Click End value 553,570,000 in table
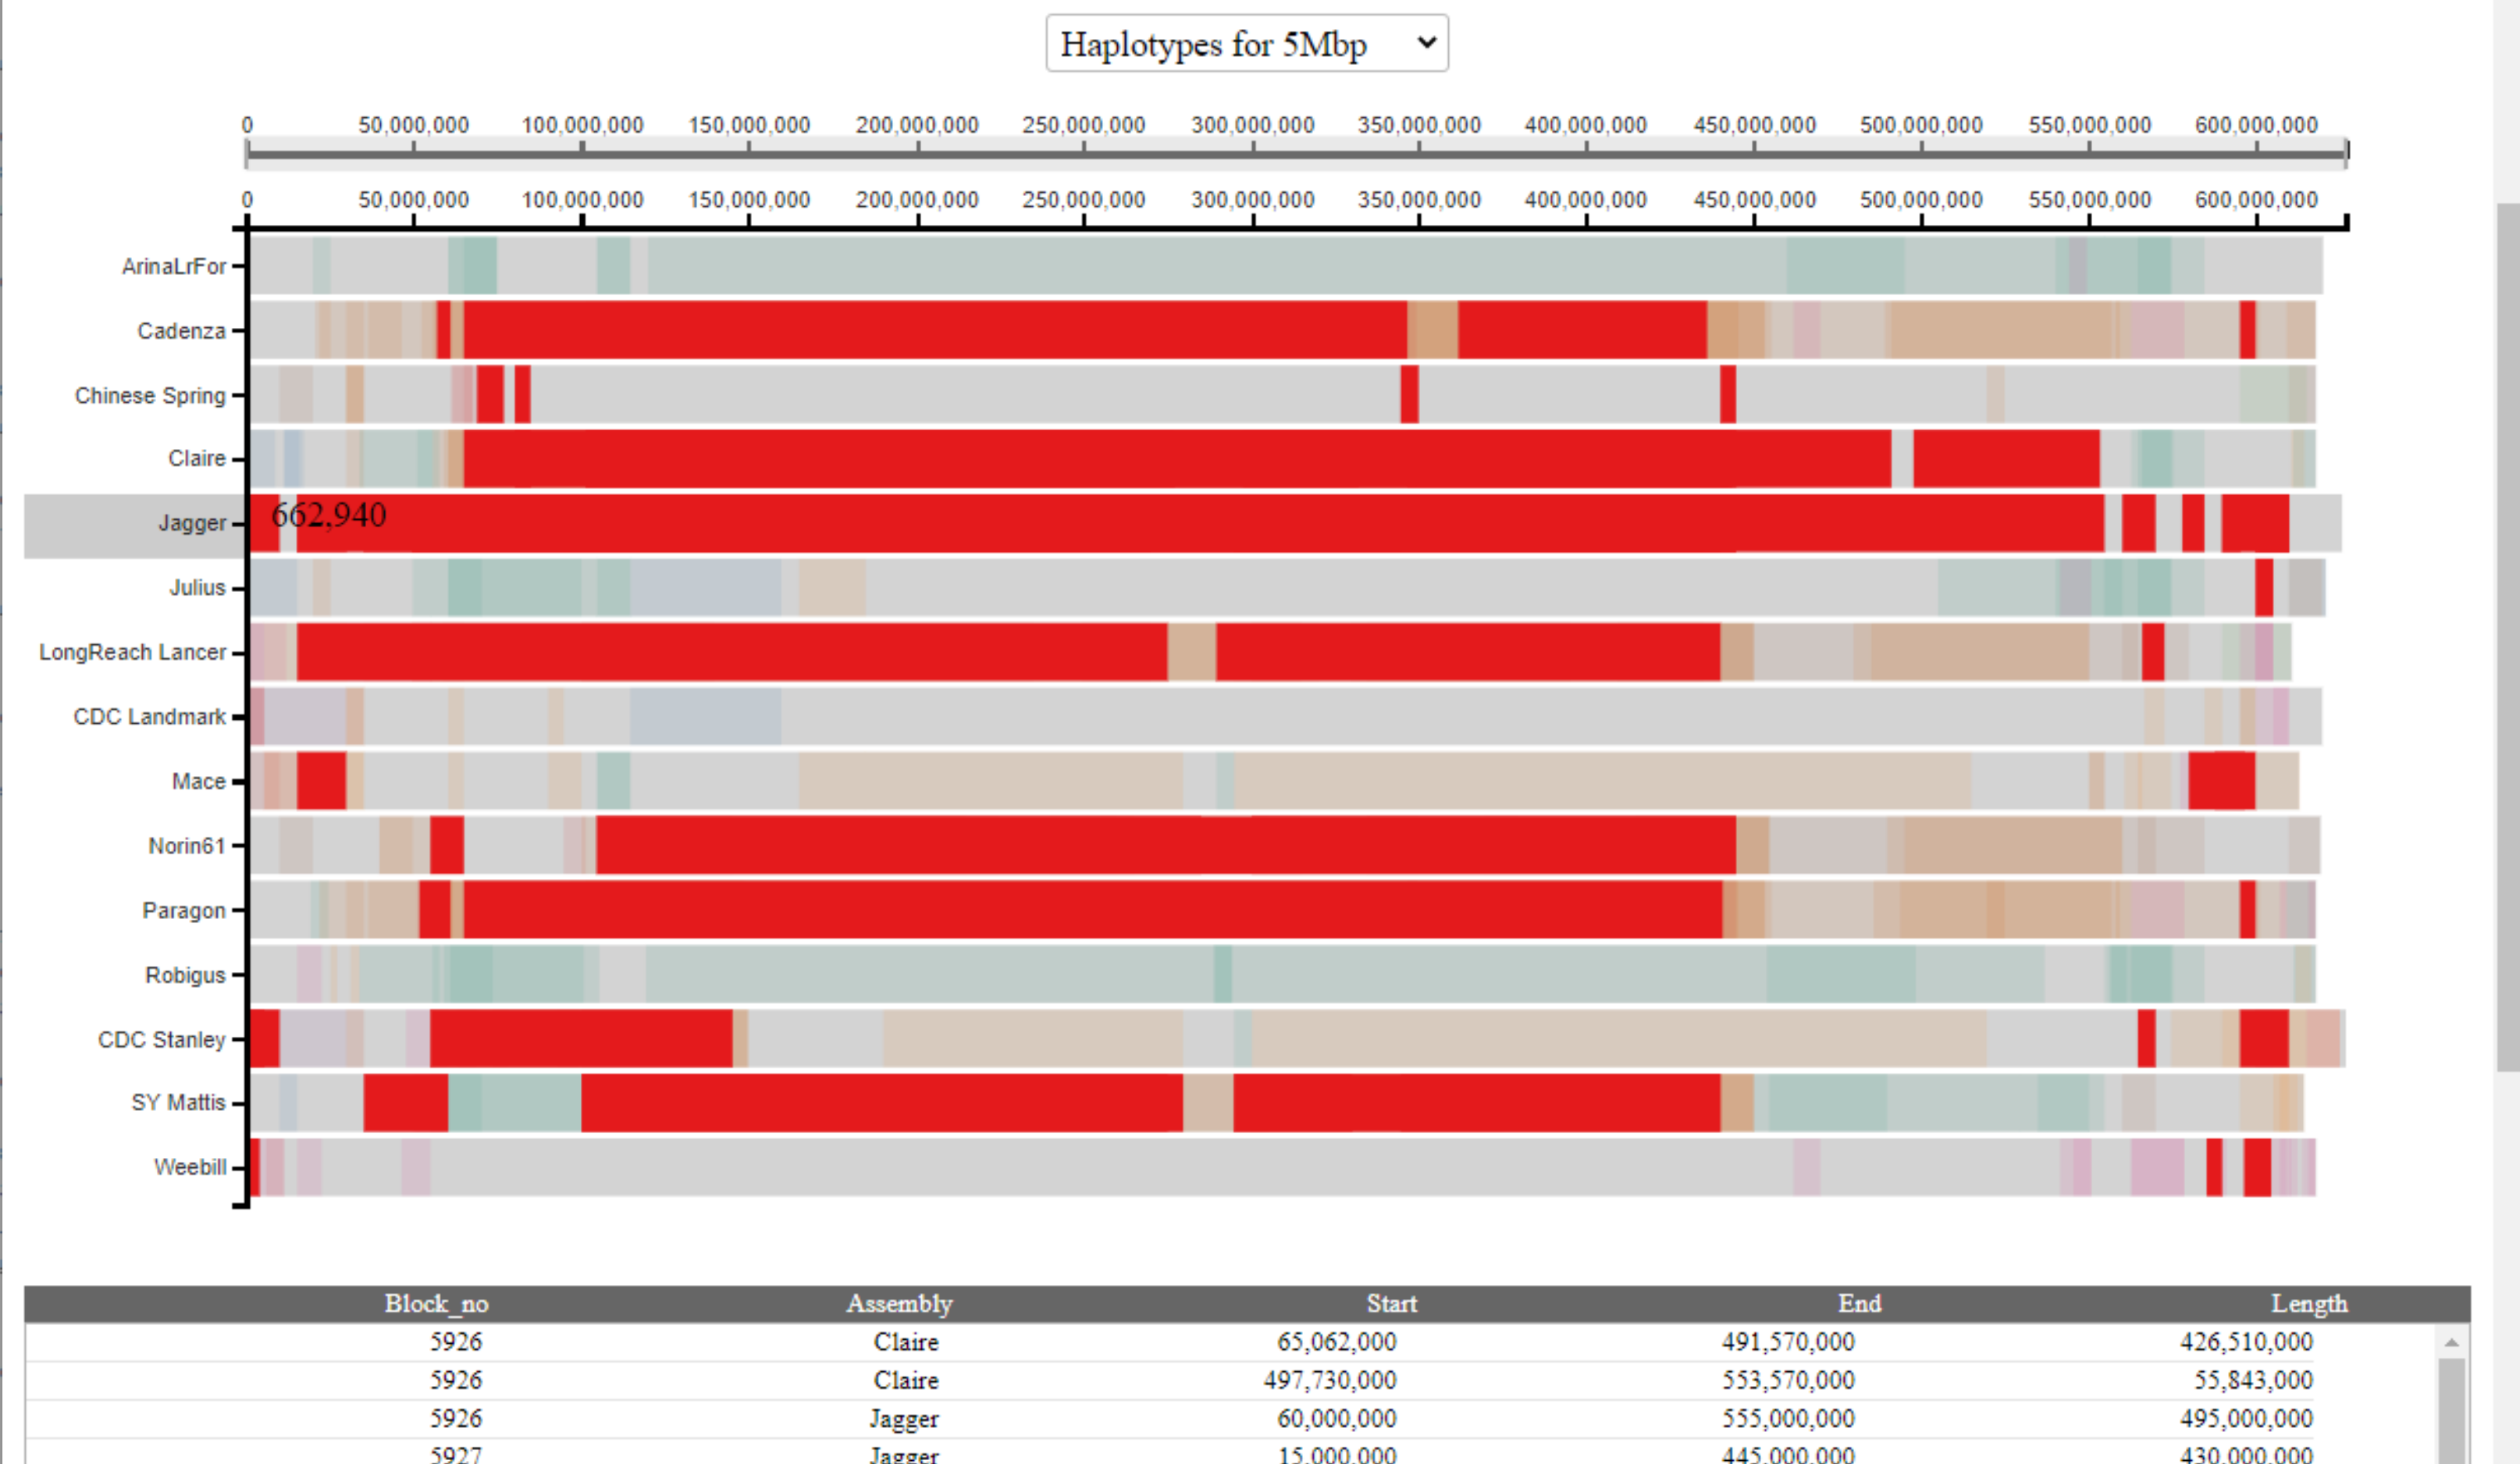Screen dimensions: 2520x1464 pyautogui.click(x=1788, y=1381)
